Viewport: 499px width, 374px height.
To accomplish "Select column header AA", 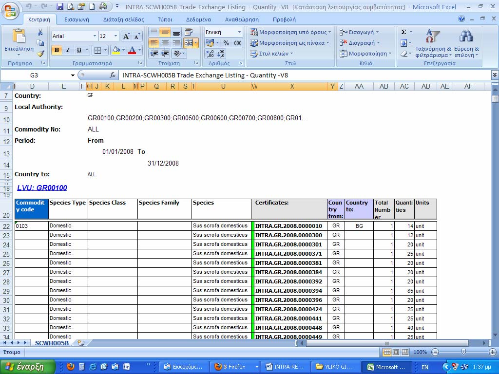I will click(x=359, y=86).
